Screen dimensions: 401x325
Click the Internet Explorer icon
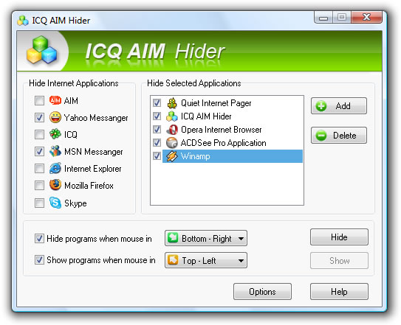point(55,168)
